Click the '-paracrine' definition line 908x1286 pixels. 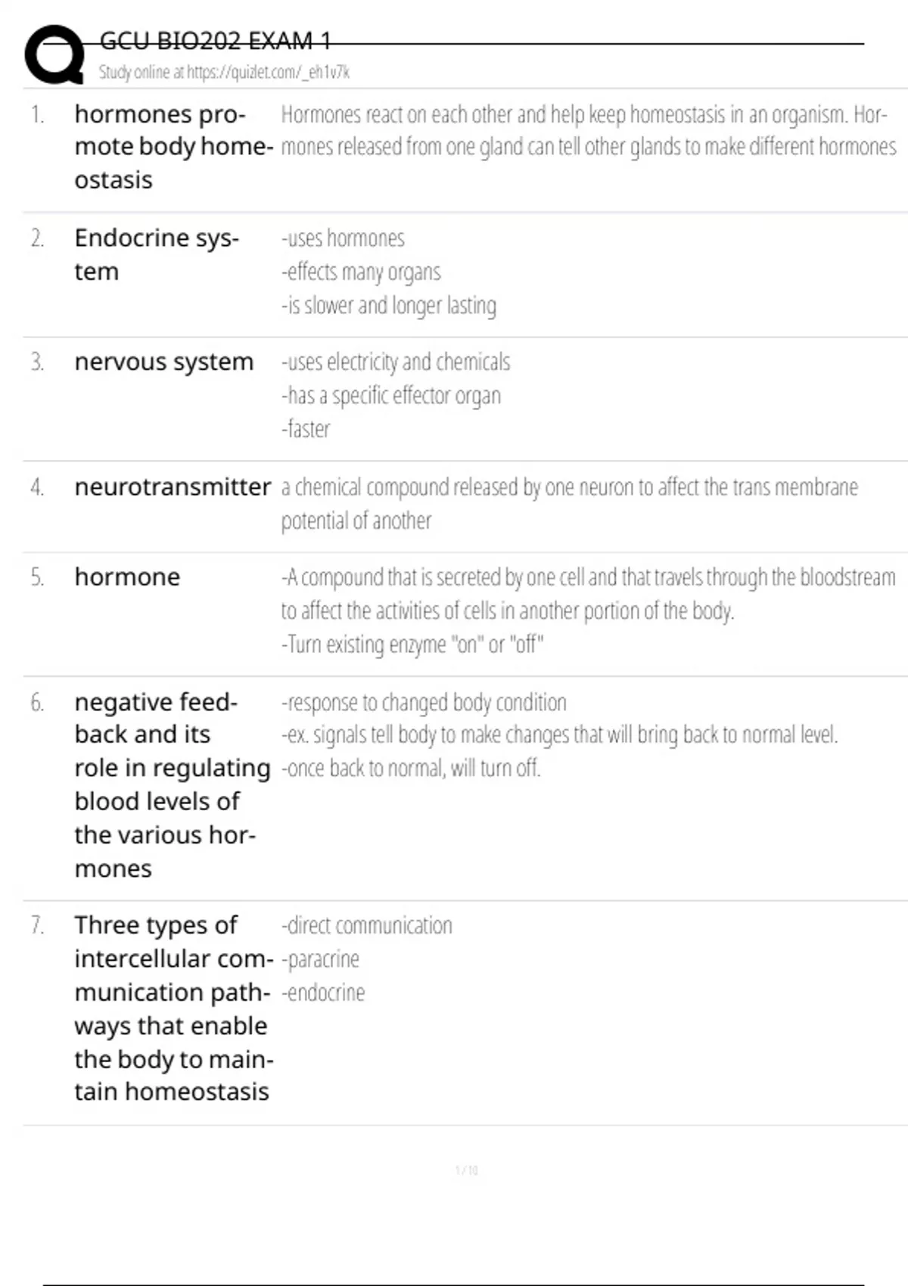point(320,959)
